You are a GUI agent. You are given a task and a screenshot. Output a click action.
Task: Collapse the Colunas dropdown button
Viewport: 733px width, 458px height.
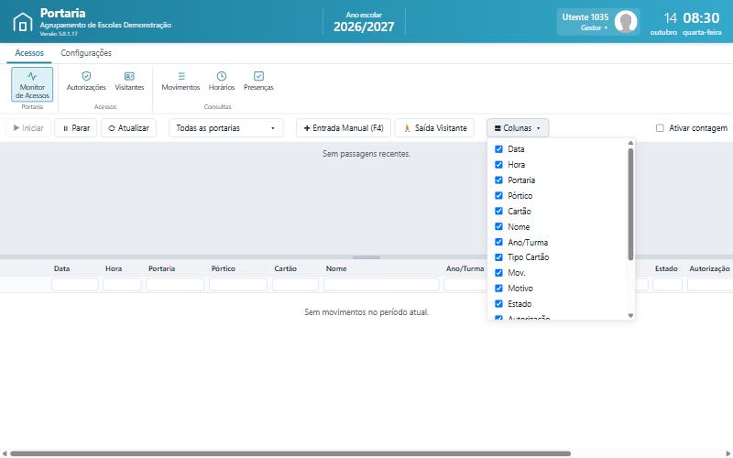click(518, 128)
